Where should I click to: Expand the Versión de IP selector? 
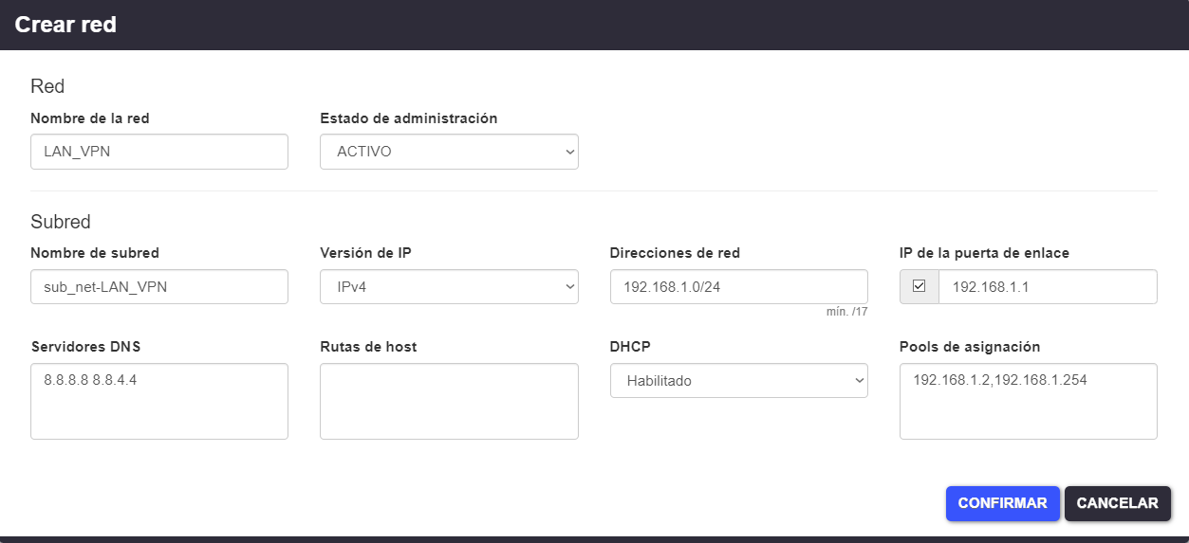click(449, 286)
